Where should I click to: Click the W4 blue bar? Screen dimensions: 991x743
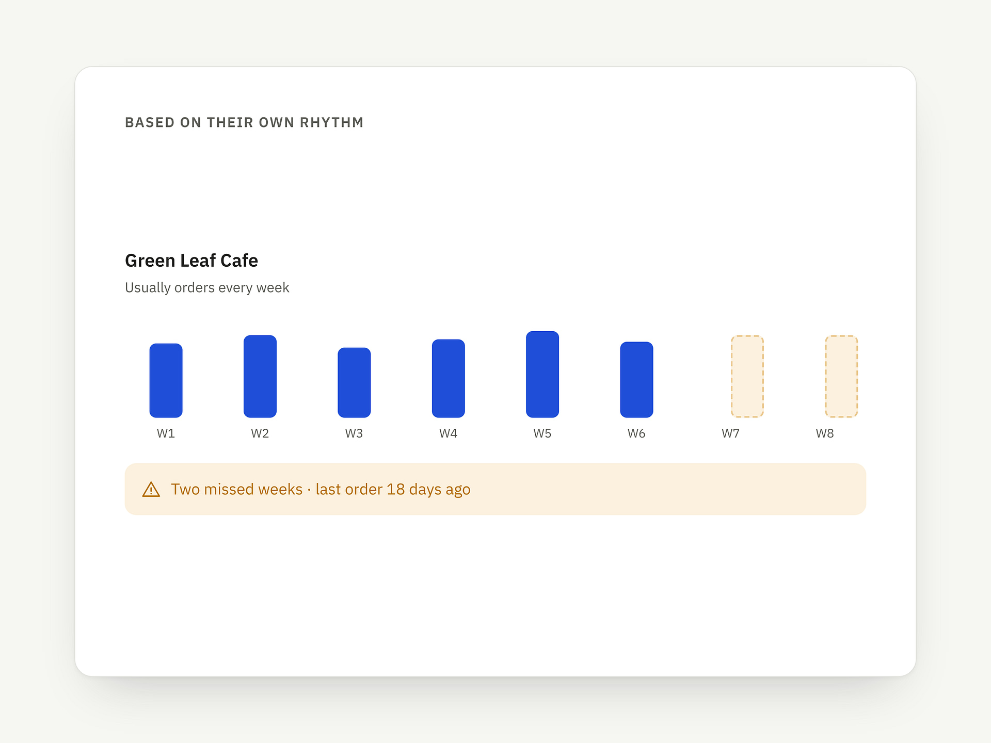449,378
